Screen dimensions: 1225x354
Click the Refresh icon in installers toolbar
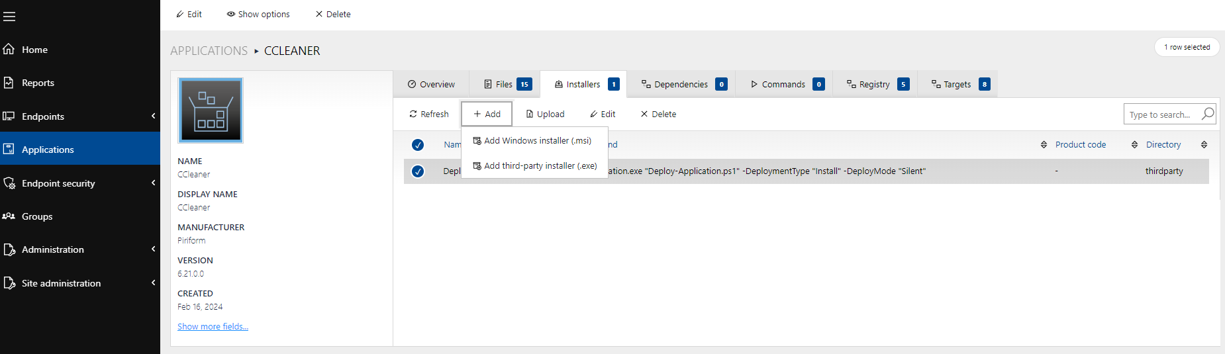click(x=413, y=114)
